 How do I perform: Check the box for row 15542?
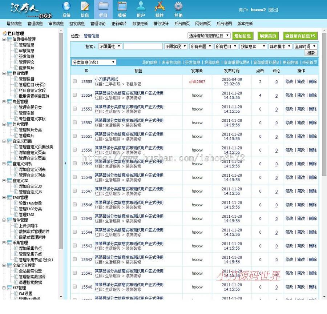tap(74, 259)
